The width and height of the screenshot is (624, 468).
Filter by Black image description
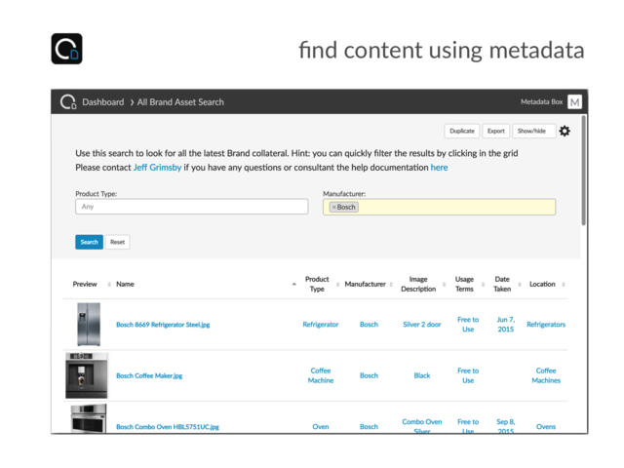point(422,375)
